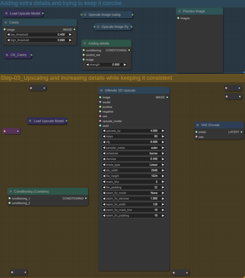Click the strength value field in Adding details

(106, 65)
